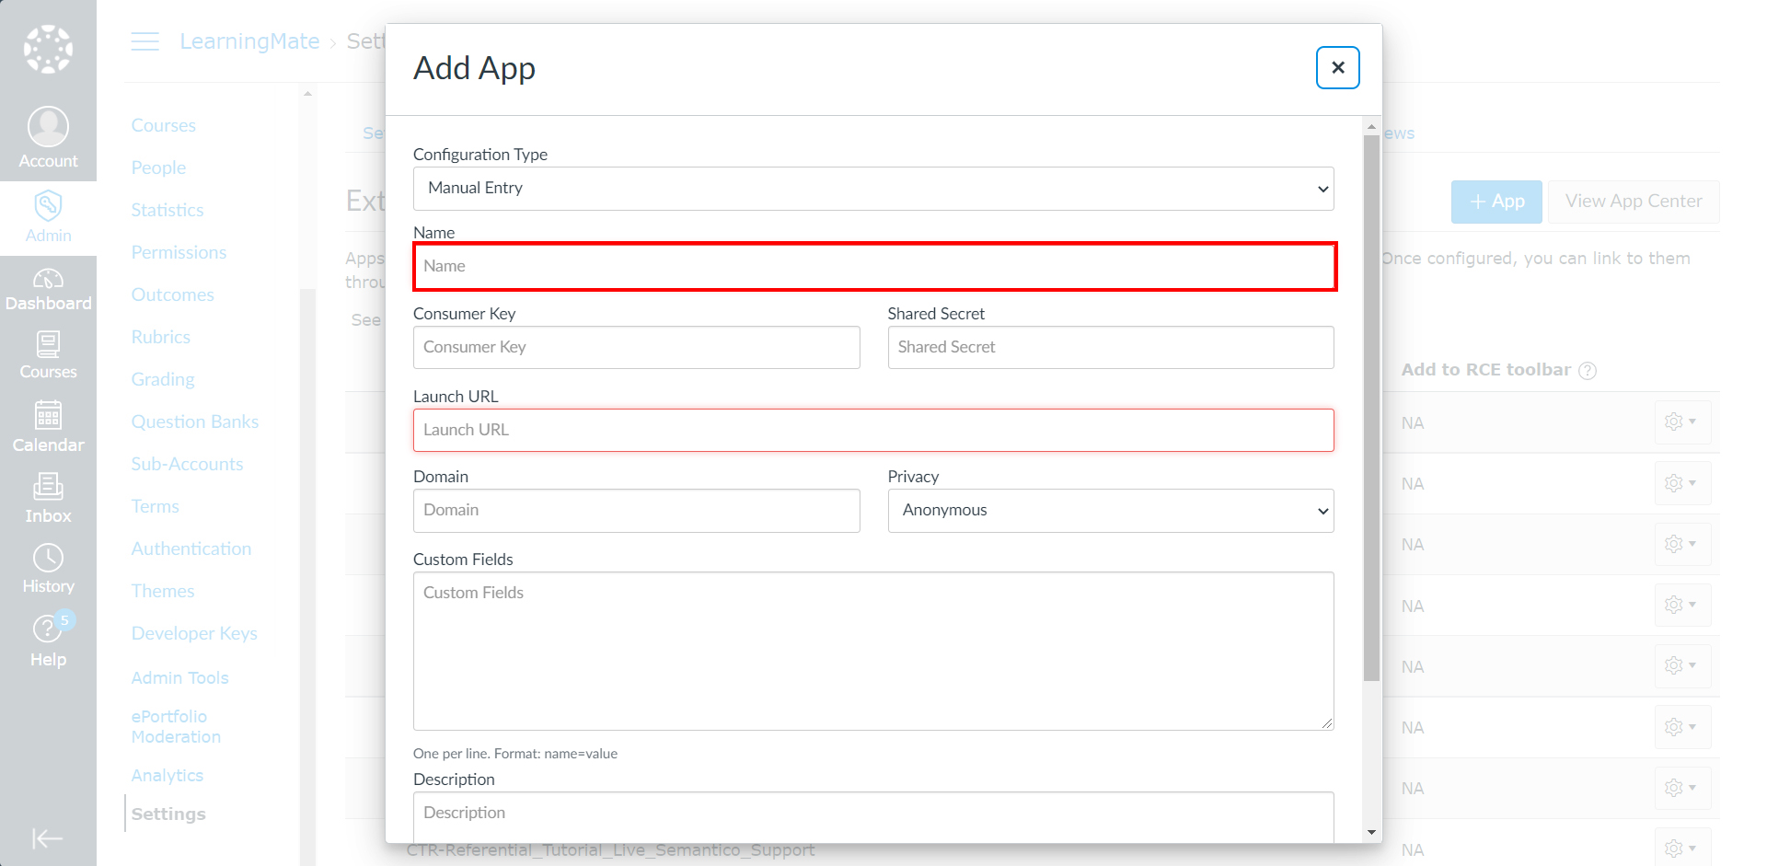Click the Admin shield icon
1767x866 pixels.
48,205
